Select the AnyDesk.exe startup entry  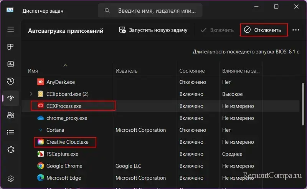[60, 82]
